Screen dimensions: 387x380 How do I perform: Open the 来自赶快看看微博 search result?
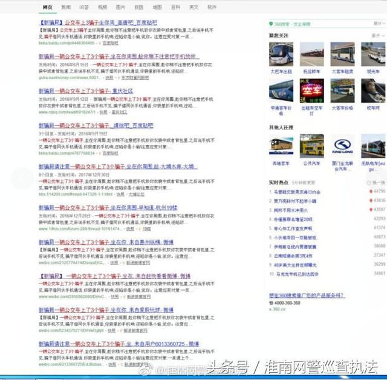(115, 276)
